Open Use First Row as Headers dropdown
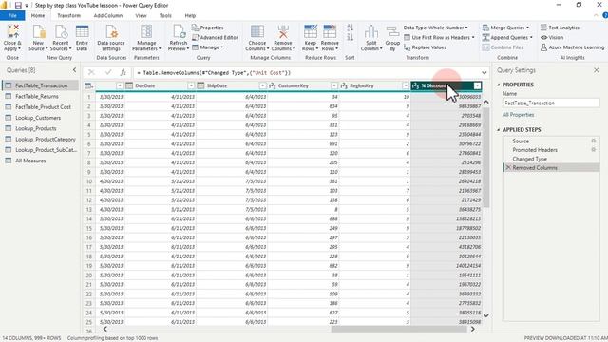This screenshot has width=608, height=342. pyautogui.click(x=439, y=38)
